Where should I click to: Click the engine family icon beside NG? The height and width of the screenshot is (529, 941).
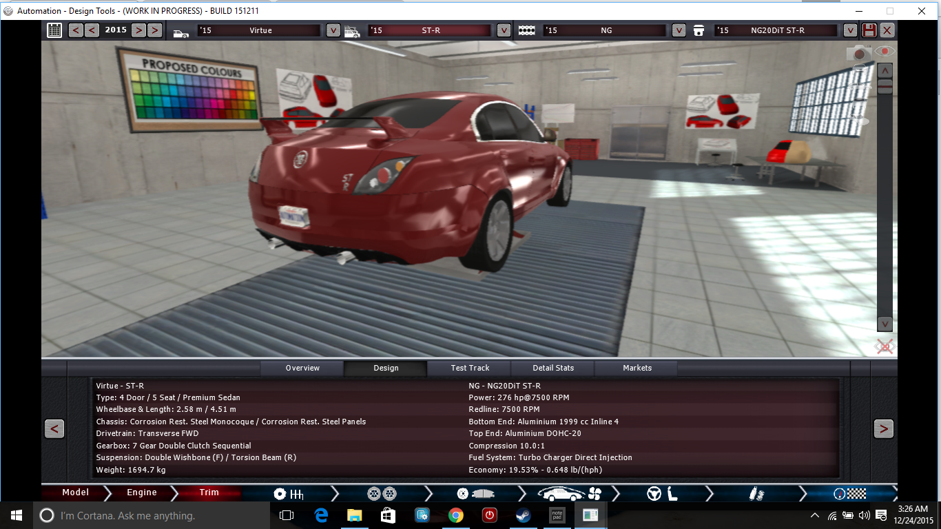pyautogui.click(x=527, y=31)
